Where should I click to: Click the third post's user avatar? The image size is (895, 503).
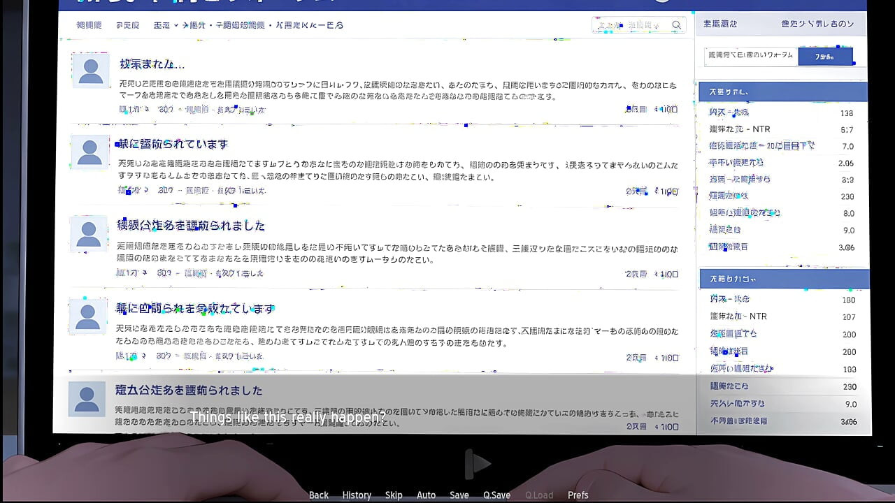88,233
